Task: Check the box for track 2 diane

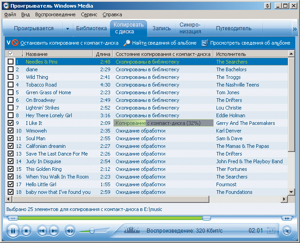Action: click(x=10, y=69)
